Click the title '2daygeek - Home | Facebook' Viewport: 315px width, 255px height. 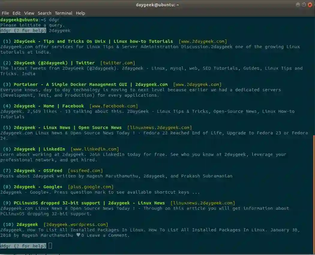coord(49,106)
